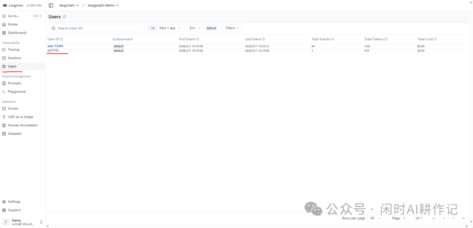The height and width of the screenshot is (228, 473).
Task: Open Prompts in the sidebar
Action: [23, 83]
